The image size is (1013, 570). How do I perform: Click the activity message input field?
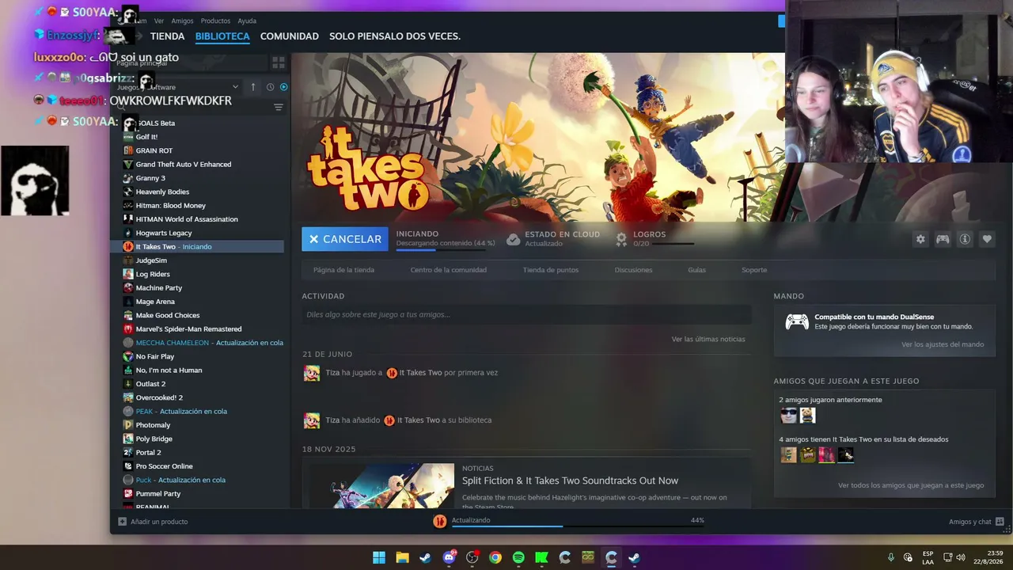click(x=526, y=314)
